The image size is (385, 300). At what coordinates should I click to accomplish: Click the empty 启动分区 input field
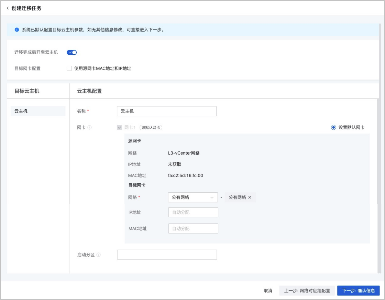coord(167,254)
